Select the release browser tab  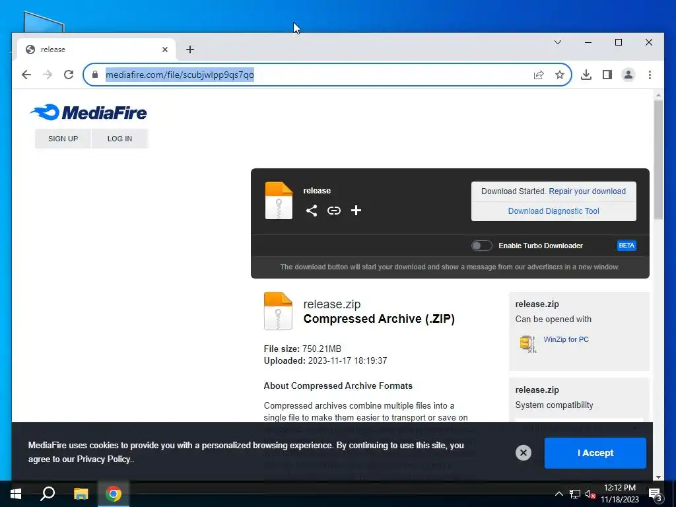pos(96,50)
